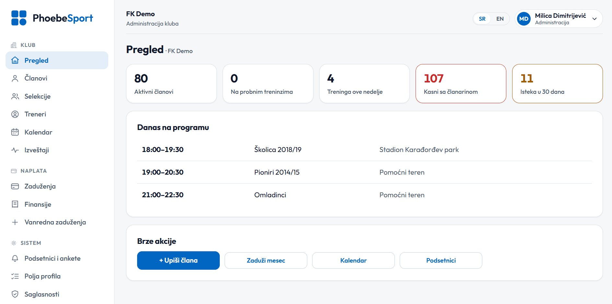This screenshot has width=612, height=304.
Task: Open the Finansije menu item
Action: [x=57, y=204]
